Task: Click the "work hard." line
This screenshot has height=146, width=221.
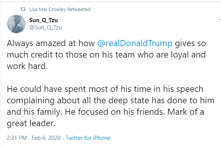Action: tap(27, 66)
